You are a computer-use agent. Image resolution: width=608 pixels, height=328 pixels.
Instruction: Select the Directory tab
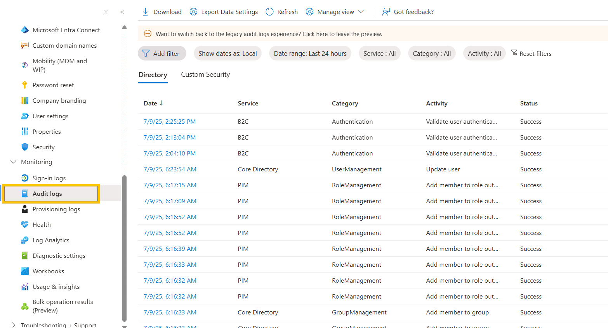coord(153,74)
